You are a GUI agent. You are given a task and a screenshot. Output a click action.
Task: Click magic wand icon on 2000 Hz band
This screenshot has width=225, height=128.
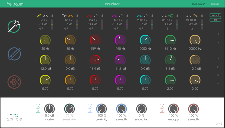point(146,15)
